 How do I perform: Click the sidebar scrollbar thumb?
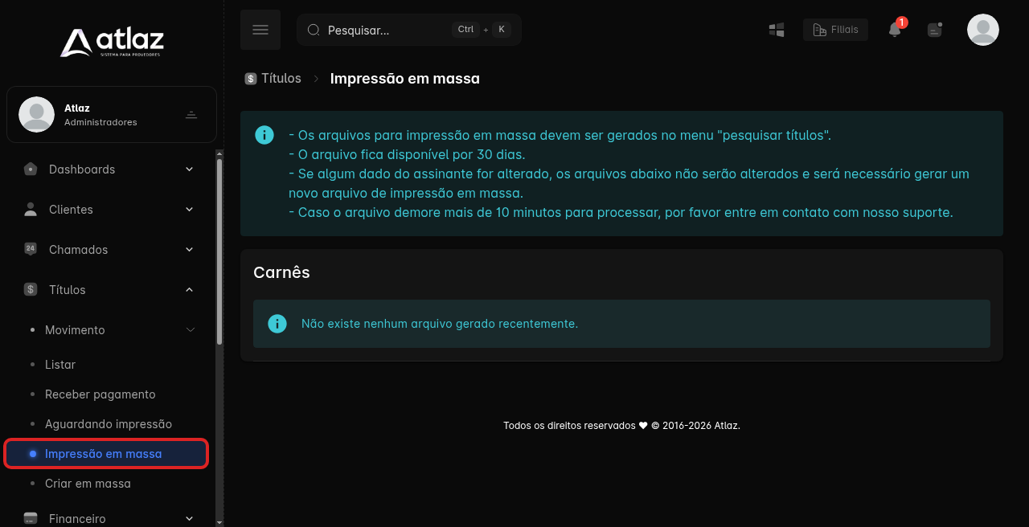[x=219, y=251]
